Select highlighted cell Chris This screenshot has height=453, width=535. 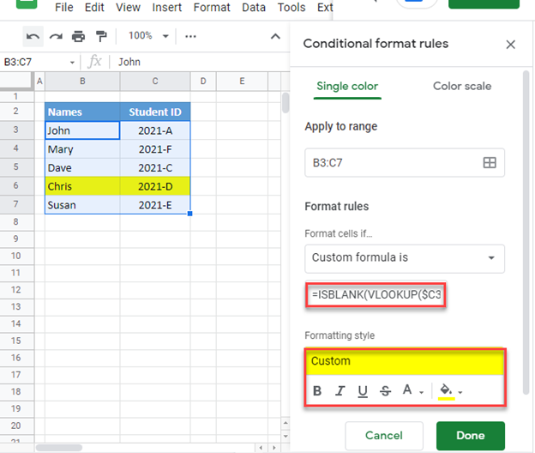[x=82, y=186]
